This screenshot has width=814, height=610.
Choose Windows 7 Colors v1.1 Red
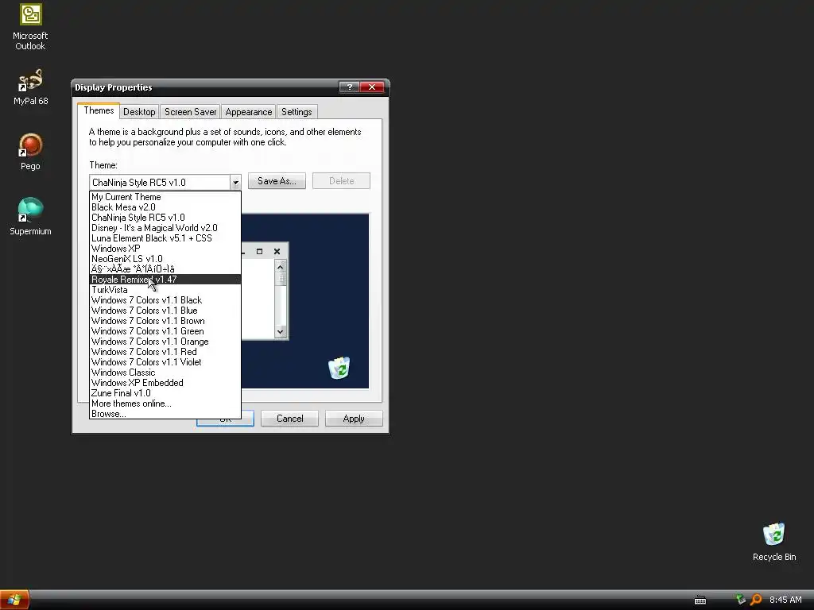[x=165, y=352]
